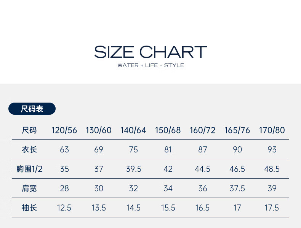
Task: Select the 140/64 size column header
Action: [133, 130]
